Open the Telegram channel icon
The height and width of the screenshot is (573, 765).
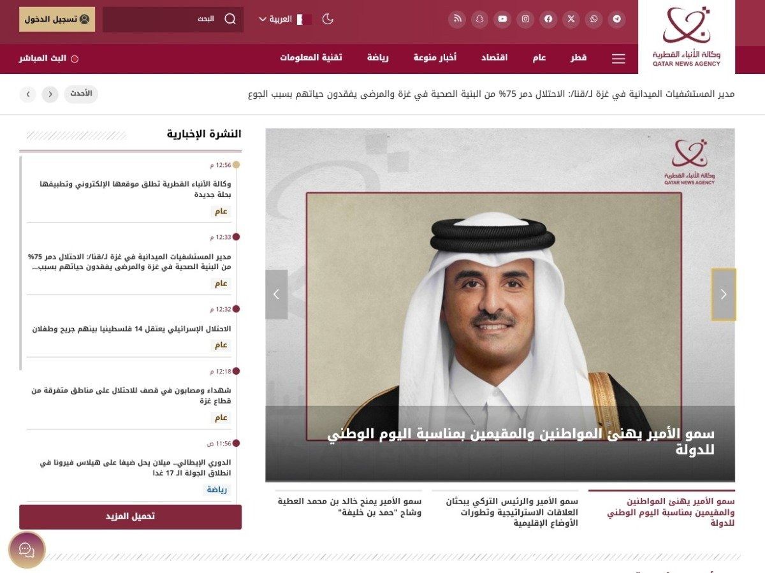click(616, 19)
